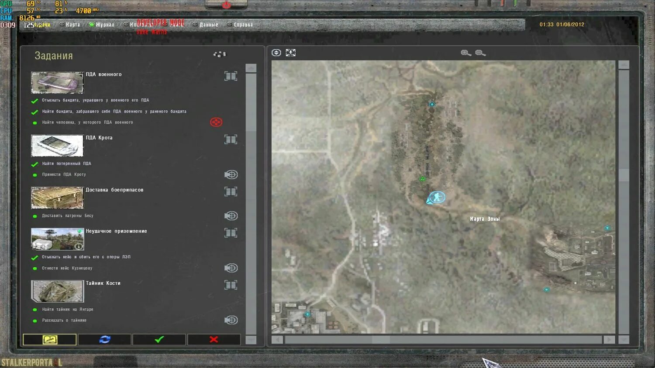
Task: Click objective Найти бандита, забравшего себе ПДА
Action: click(114, 112)
